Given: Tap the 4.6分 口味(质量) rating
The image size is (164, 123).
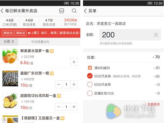Looking at the screenshot, I should 10,22.
